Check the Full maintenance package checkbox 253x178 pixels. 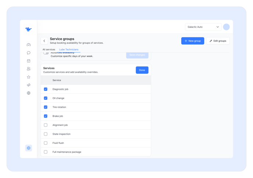(46, 152)
